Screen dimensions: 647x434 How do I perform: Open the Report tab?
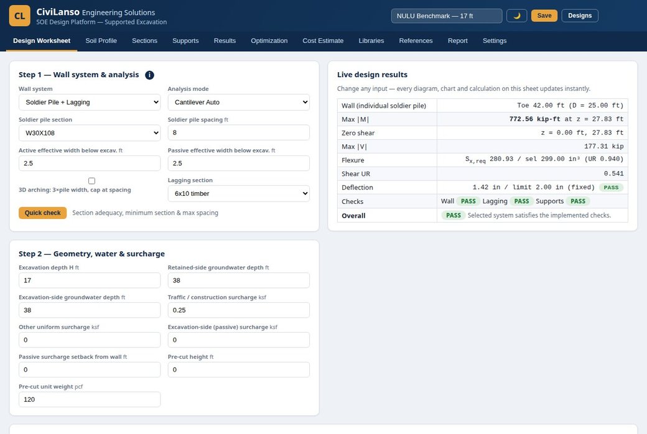[458, 41]
